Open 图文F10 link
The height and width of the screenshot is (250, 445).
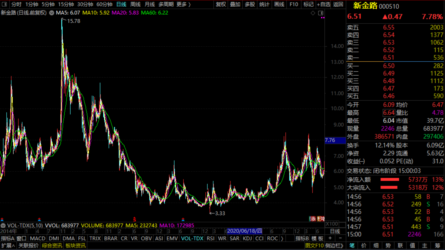pyautogui.click(x=314, y=246)
